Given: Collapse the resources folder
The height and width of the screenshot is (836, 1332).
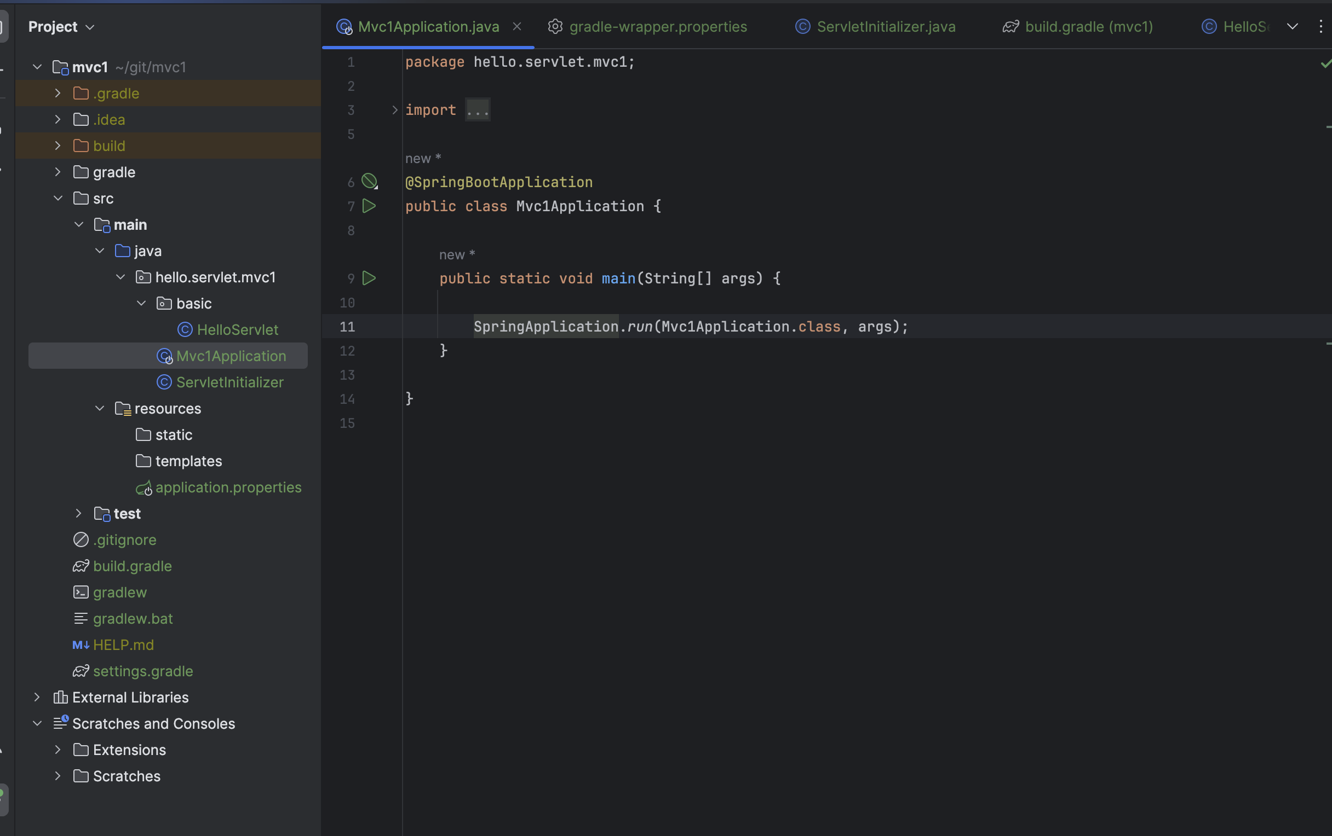Looking at the screenshot, I should 100,409.
